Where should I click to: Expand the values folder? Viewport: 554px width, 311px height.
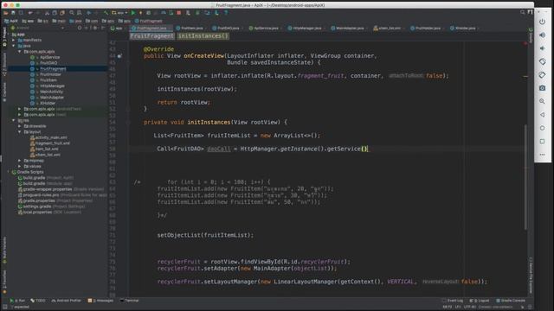20,166
